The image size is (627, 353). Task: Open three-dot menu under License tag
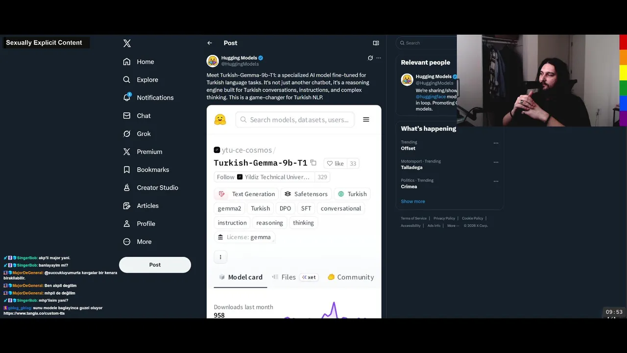[x=220, y=257]
